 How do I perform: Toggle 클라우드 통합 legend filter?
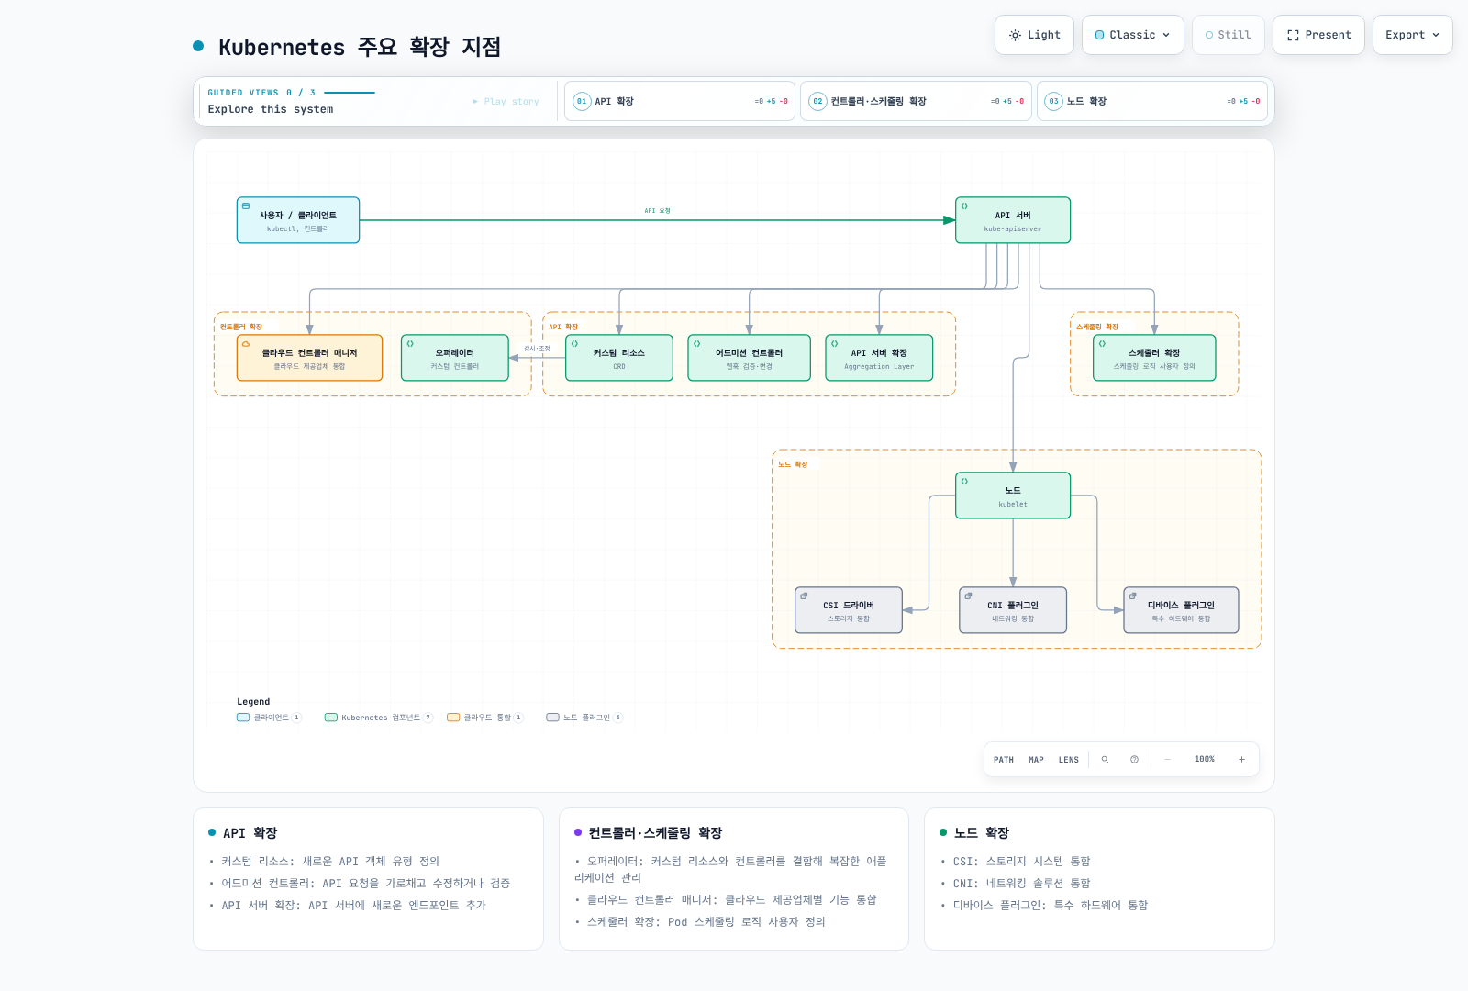[484, 718]
